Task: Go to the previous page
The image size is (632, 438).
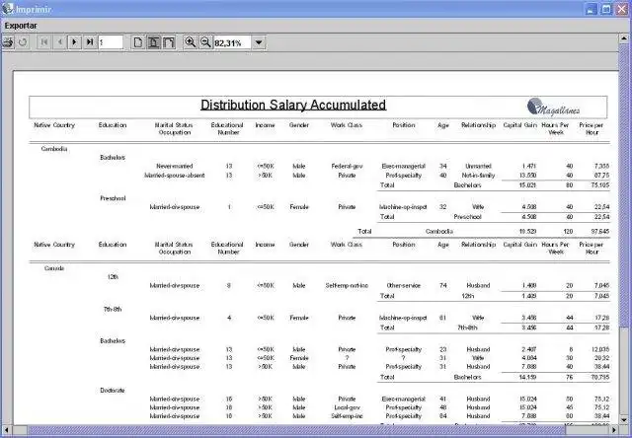Action: pos(59,42)
